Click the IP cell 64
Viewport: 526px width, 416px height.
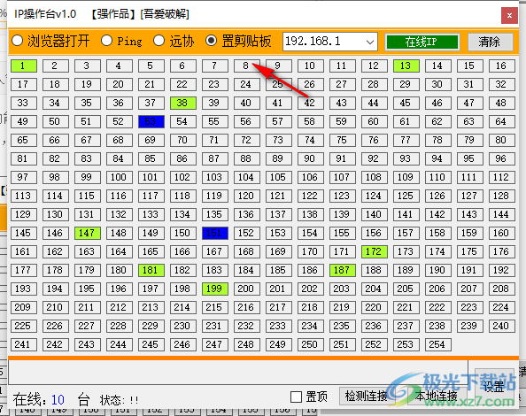[501, 121]
